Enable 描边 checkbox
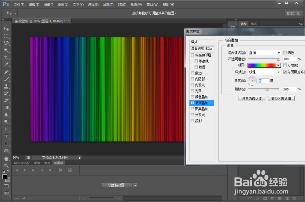305x202 pixels. [192, 73]
